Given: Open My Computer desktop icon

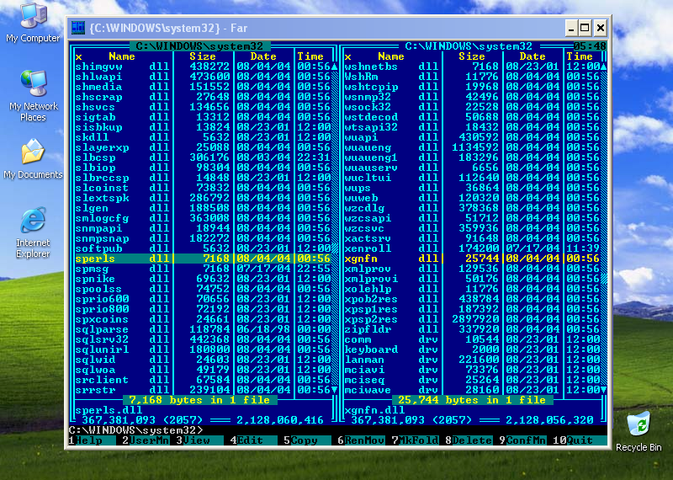Looking at the screenshot, I should click(x=33, y=23).
